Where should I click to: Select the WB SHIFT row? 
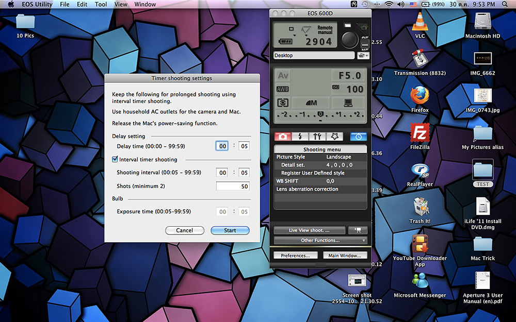(320, 181)
